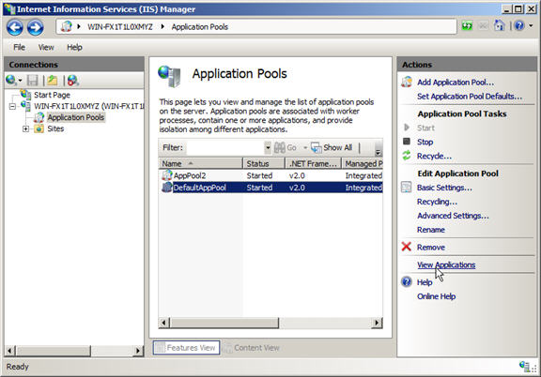Click the Recycle action link

(x=434, y=156)
